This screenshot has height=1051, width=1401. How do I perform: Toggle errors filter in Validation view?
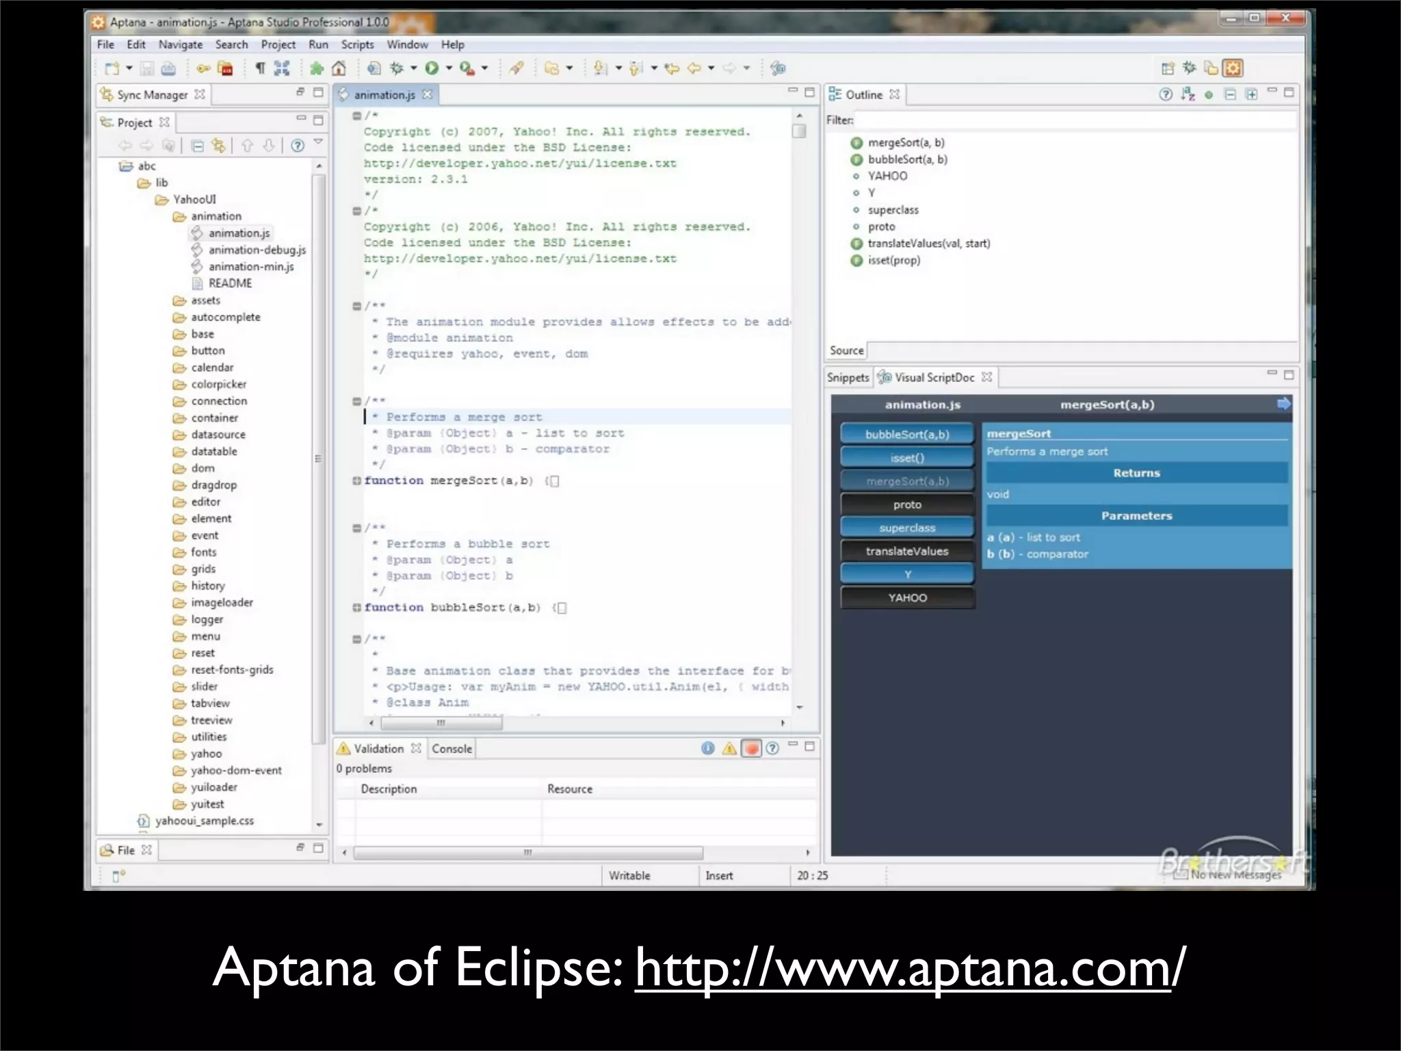pos(751,748)
